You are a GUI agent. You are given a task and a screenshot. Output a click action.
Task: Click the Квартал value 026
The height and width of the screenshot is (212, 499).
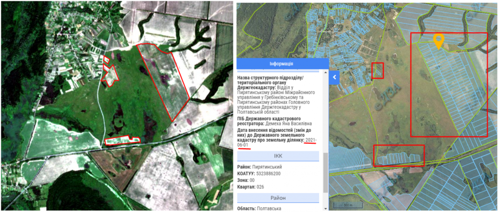(260, 187)
